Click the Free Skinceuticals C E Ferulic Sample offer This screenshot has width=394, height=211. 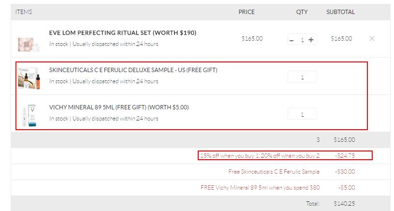point(274,171)
